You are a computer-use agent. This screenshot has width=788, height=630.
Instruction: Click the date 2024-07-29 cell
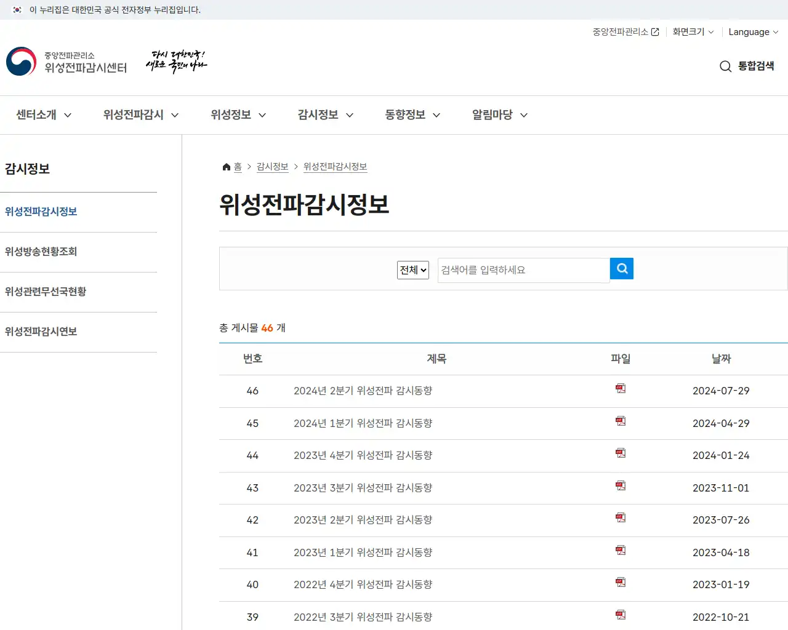pos(721,391)
